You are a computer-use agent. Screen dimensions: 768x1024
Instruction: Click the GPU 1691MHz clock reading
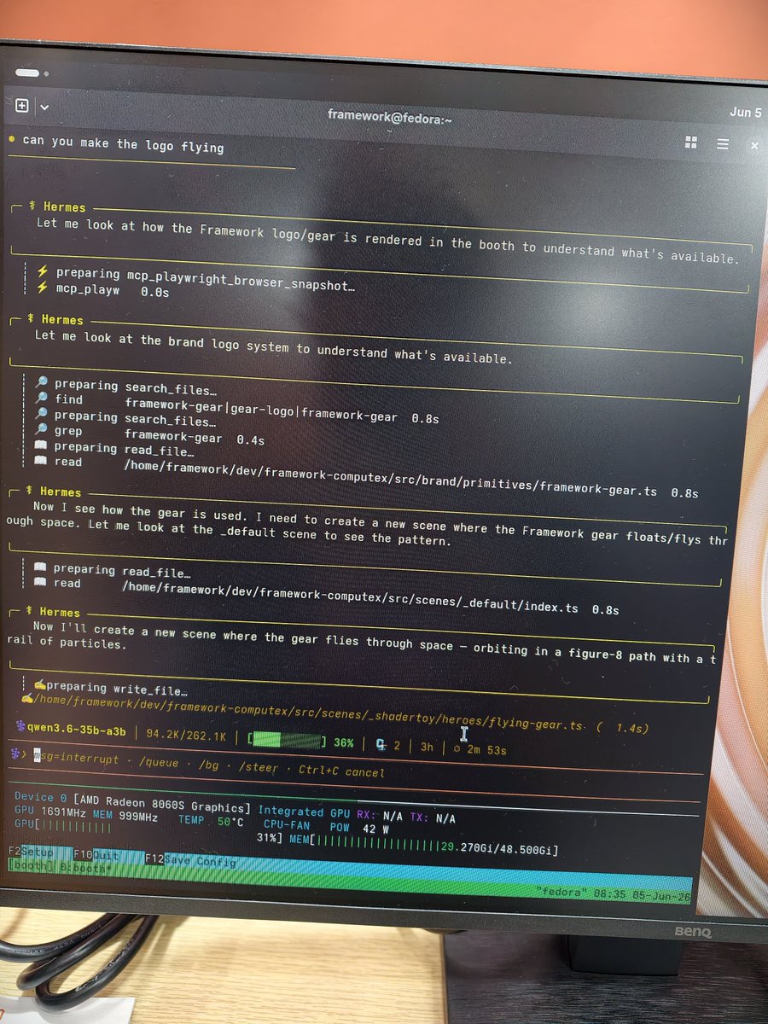coord(49,812)
